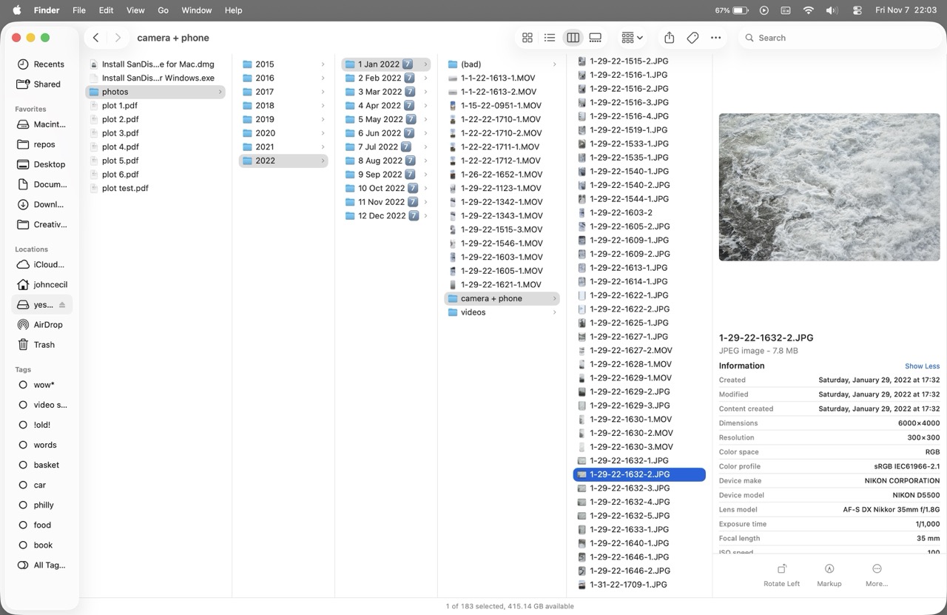Open Recents in the sidebar
Viewport: 947px width, 615px height.
(41, 64)
